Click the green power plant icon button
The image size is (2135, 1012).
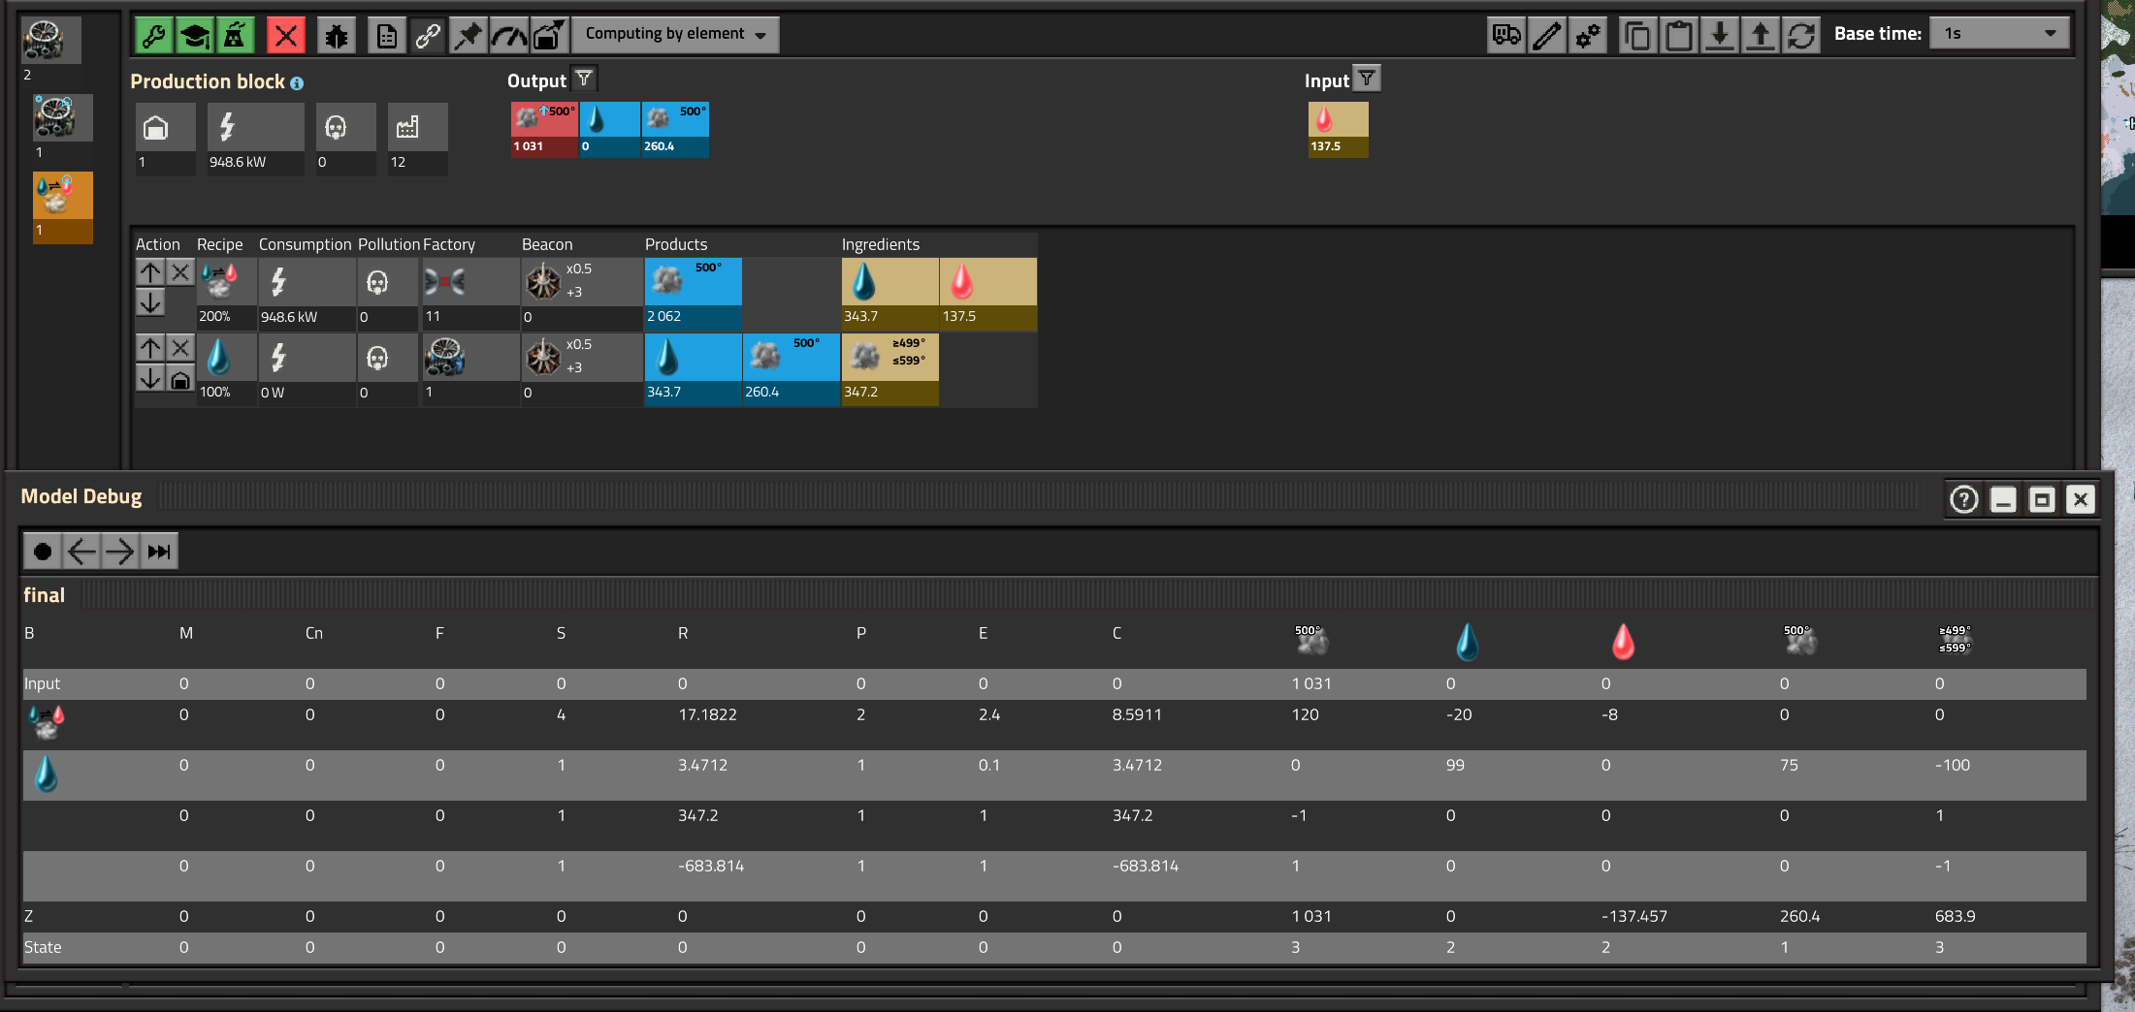[235, 36]
